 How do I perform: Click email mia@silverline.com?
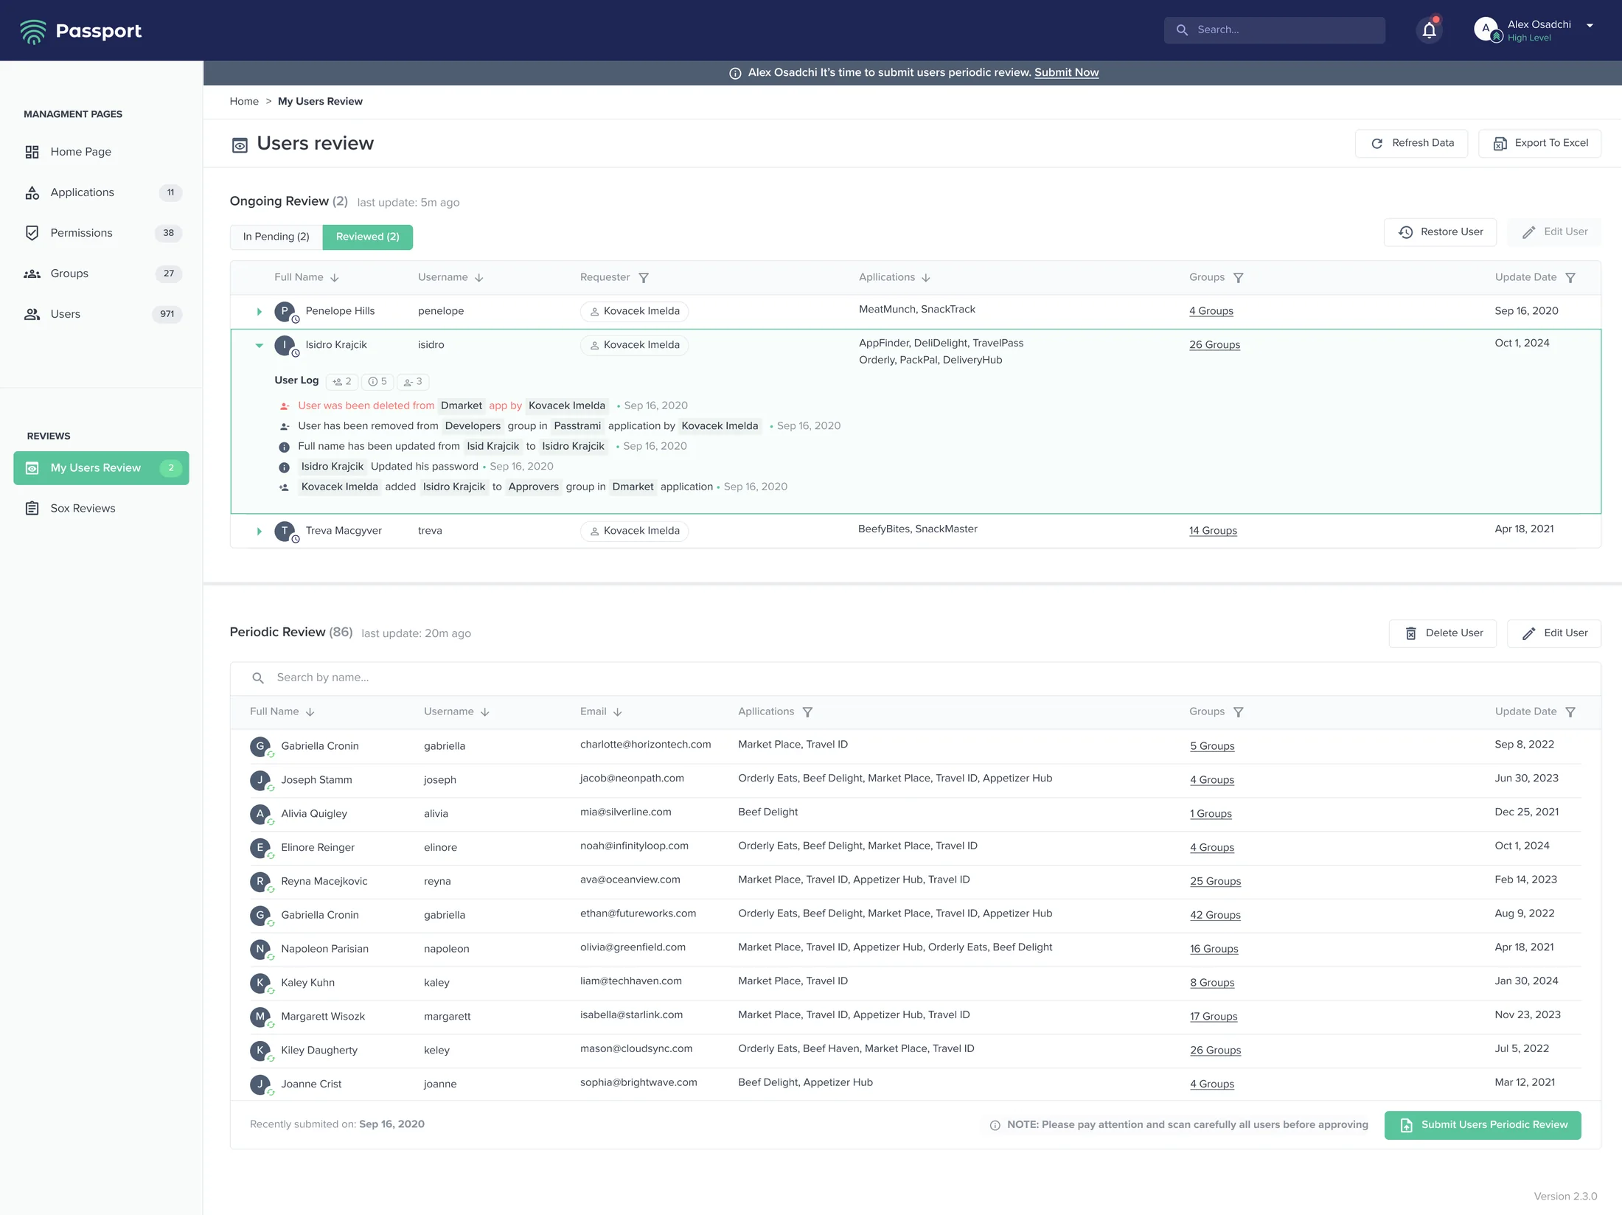coord(625,812)
